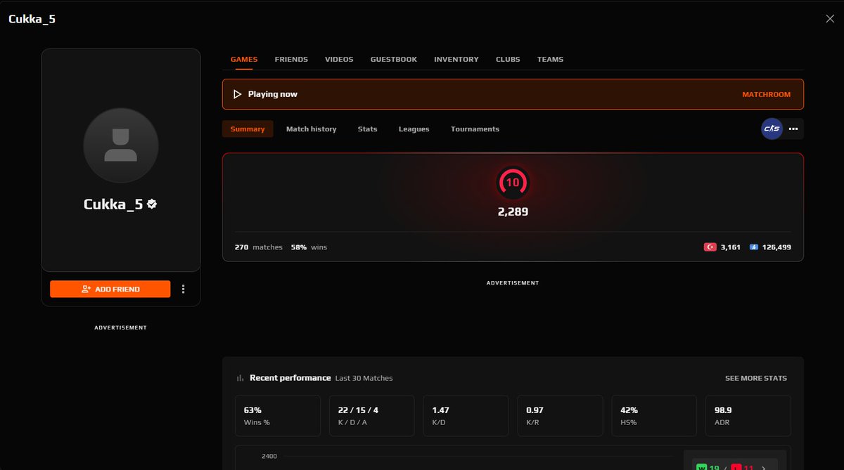844x470 pixels.
Task: Click SEE MORE STATS link
Action: pos(756,378)
